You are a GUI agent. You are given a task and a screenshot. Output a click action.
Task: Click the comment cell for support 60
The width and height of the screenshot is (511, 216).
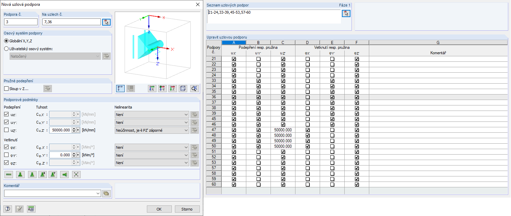pos(438,185)
